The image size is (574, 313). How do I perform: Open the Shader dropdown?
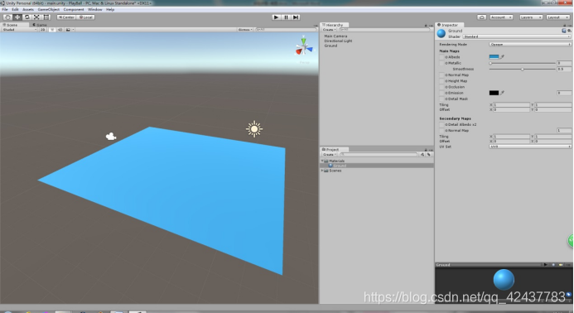point(517,36)
